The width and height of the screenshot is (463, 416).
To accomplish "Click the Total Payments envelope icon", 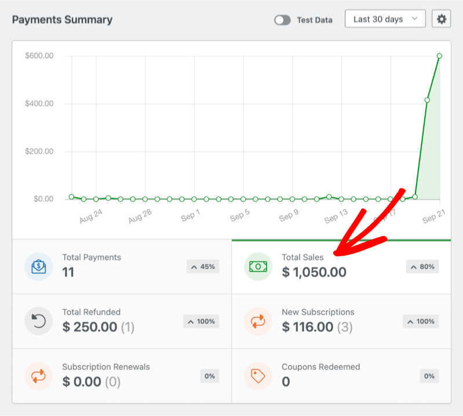I will pyautogui.click(x=39, y=266).
